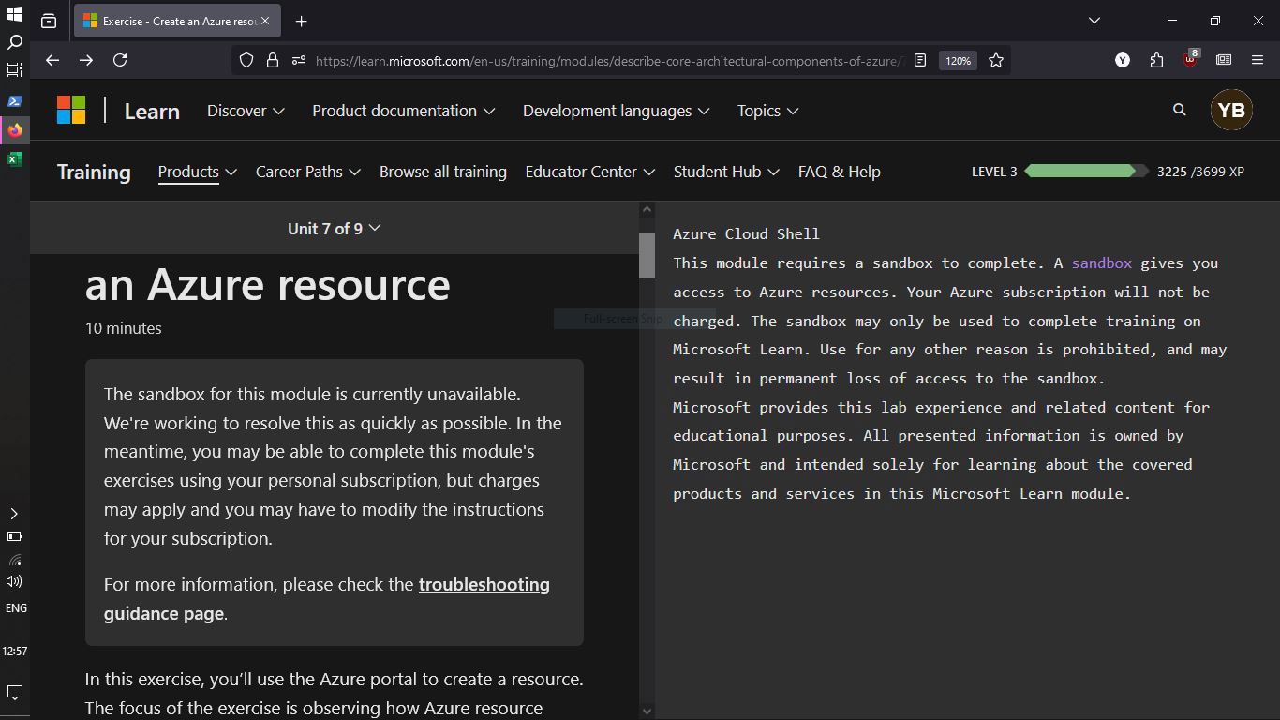This screenshot has width=1280, height=720.
Task: Open the Firefox extensions menu
Action: pos(1156,60)
